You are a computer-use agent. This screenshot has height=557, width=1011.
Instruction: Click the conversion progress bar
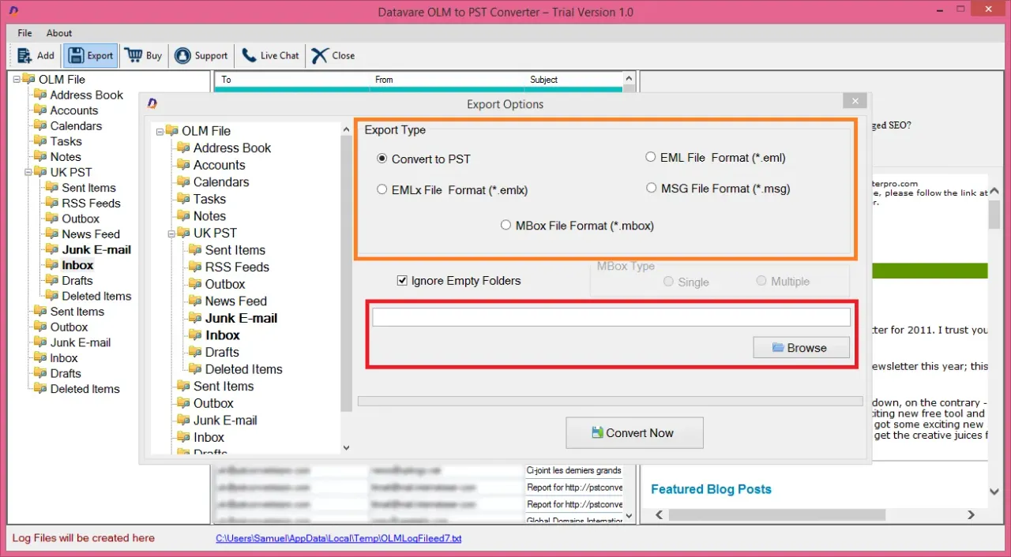tap(610, 402)
